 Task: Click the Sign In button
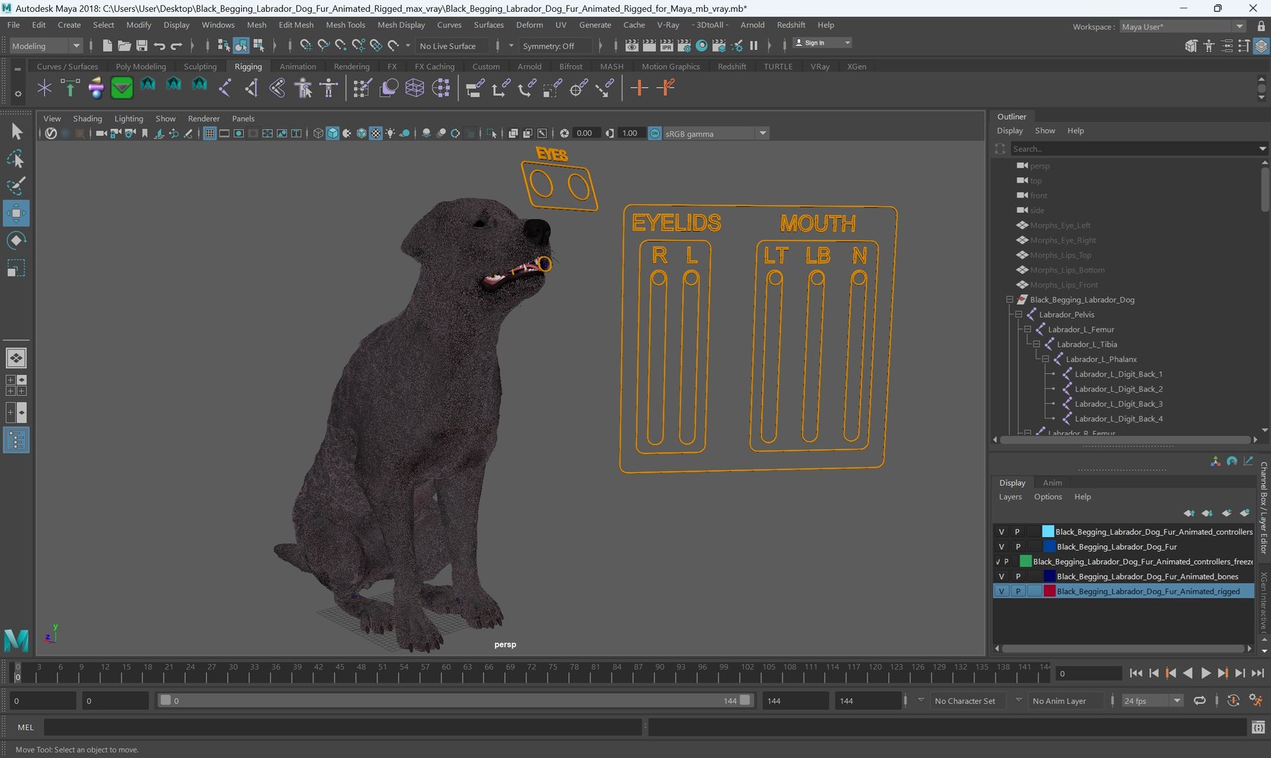point(821,43)
